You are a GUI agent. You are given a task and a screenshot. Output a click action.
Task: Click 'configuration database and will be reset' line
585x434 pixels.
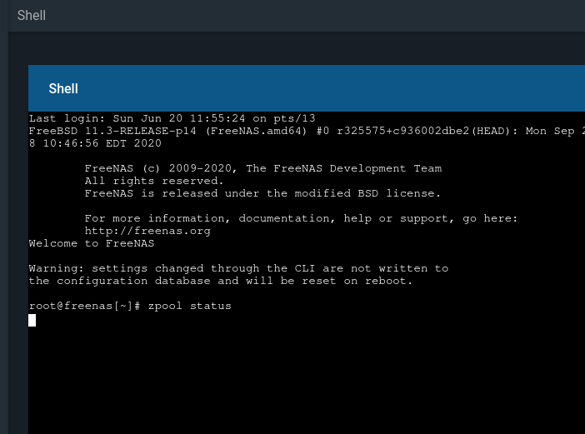(221, 281)
